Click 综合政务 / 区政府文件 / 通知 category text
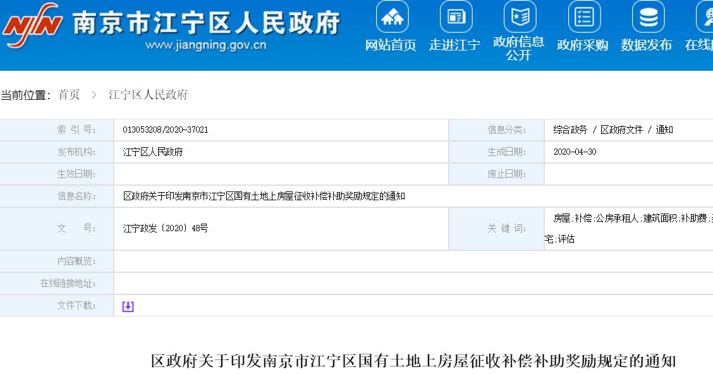713x374 pixels. [613, 130]
